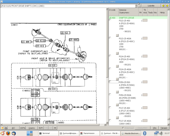Click quantity field for part F023-25-400

[x=145, y=20]
